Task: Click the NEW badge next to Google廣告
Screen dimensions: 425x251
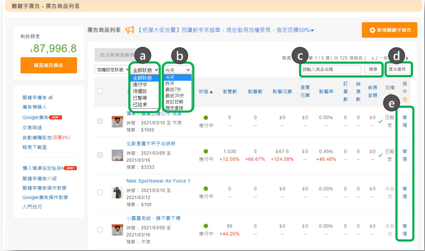Action: pos(56,118)
